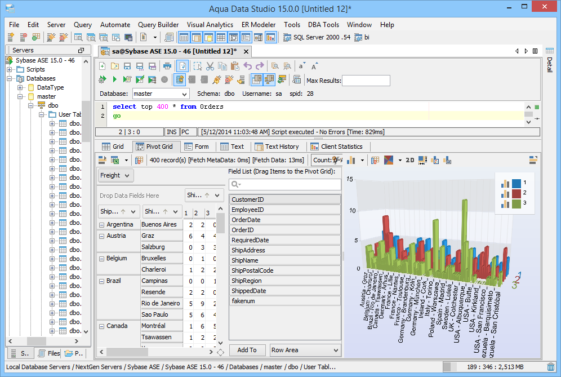Screen dimensions: 561x377
Task: Open the Files tab at bottom left
Action: [x=49, y=353]
